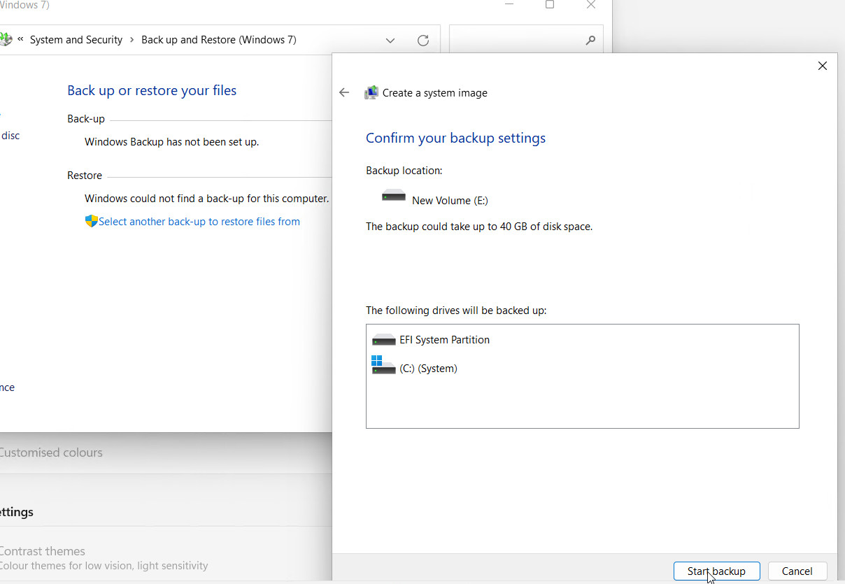Maximize the Control Panel window
845x584 pixels.
[x=550, y=5]
